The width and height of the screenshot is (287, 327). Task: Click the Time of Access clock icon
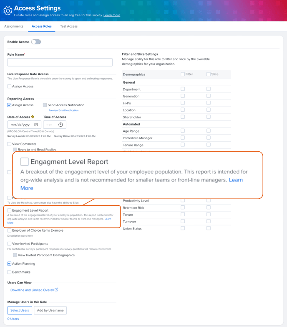point(60,125)
